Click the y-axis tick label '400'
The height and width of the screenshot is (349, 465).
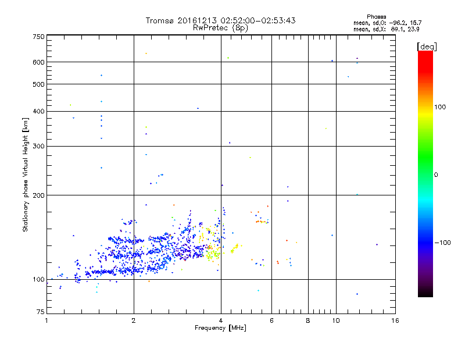(38, 112)
